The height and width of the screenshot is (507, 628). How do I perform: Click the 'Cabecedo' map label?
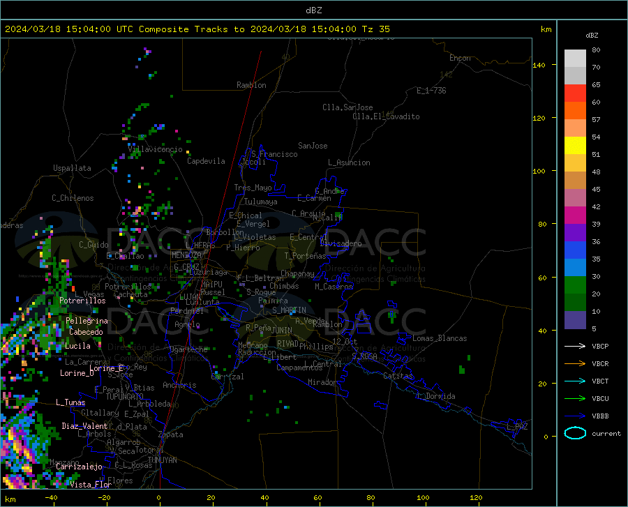pyautogui.click(x=86, y=332)
